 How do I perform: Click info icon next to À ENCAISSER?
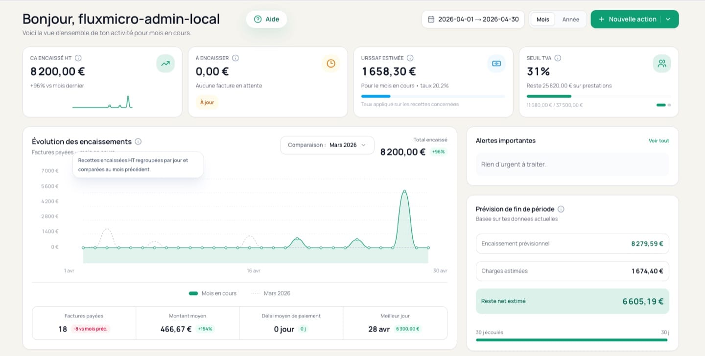coord(235,58)
